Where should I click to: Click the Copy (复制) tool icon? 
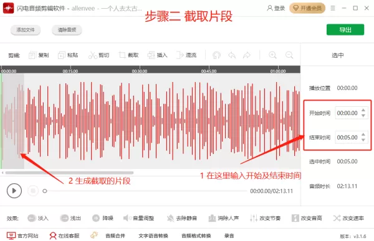coord(32,55)
